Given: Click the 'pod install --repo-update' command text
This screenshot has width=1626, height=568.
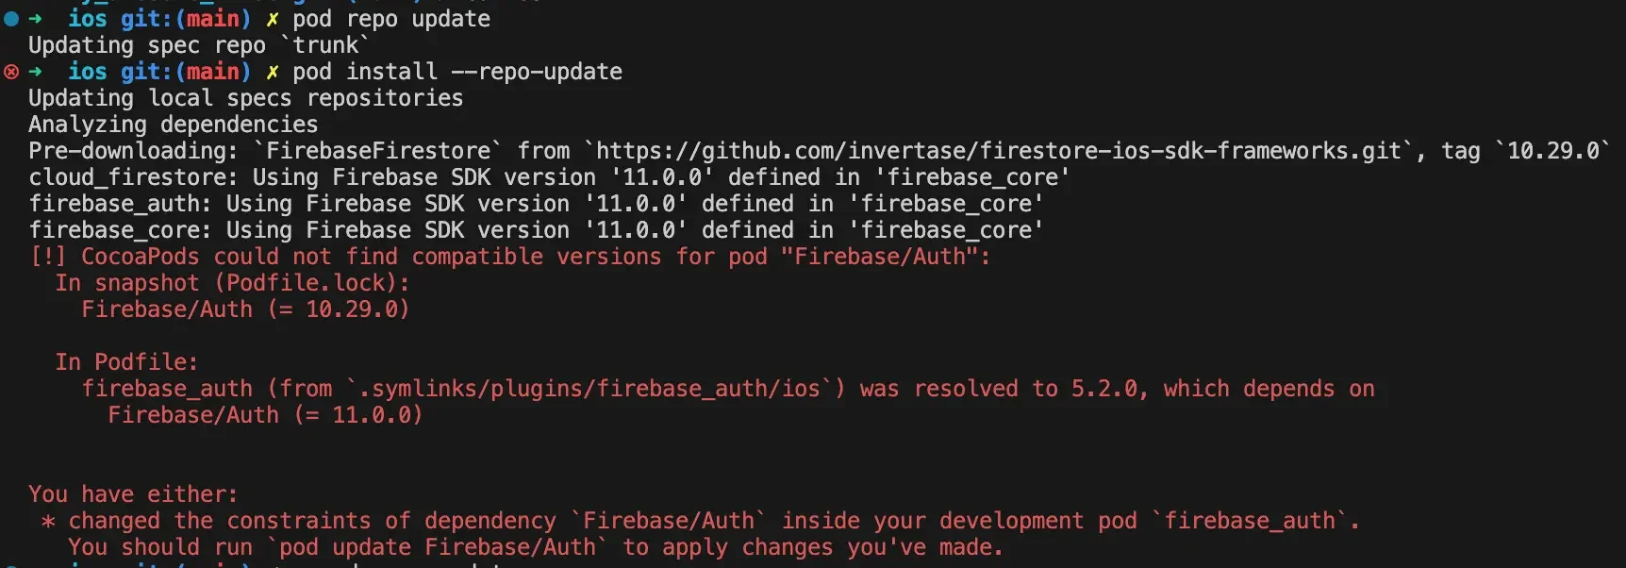Looking at the screenshot, I should [457, 72].
